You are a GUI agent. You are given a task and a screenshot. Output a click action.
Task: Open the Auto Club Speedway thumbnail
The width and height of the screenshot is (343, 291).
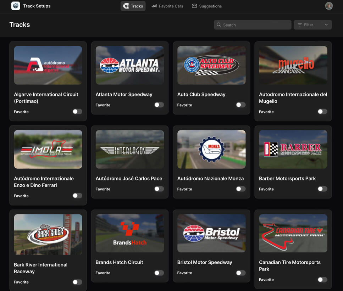tap(211, 65)
